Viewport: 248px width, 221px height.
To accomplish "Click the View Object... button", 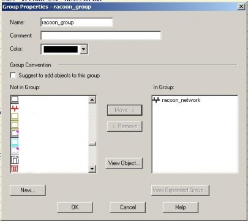I will [124, 163].
